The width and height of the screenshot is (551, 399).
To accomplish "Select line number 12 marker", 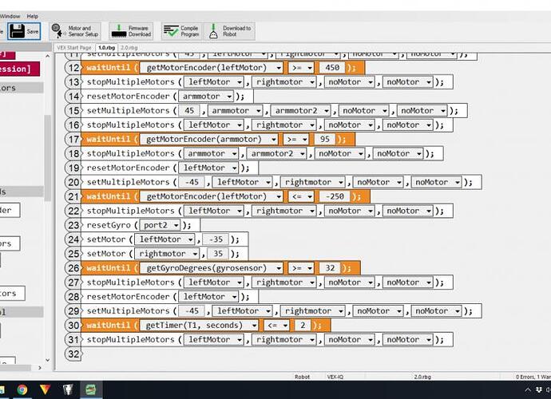I will pyautogui.click(x=73, y=68).
